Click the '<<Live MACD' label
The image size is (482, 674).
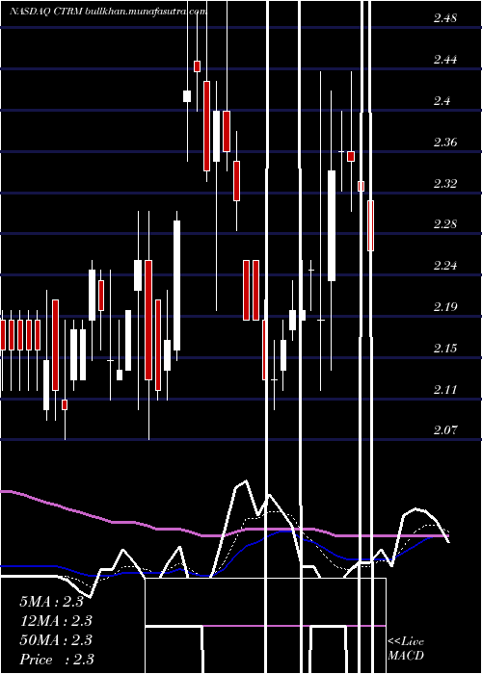click(406, 649)
